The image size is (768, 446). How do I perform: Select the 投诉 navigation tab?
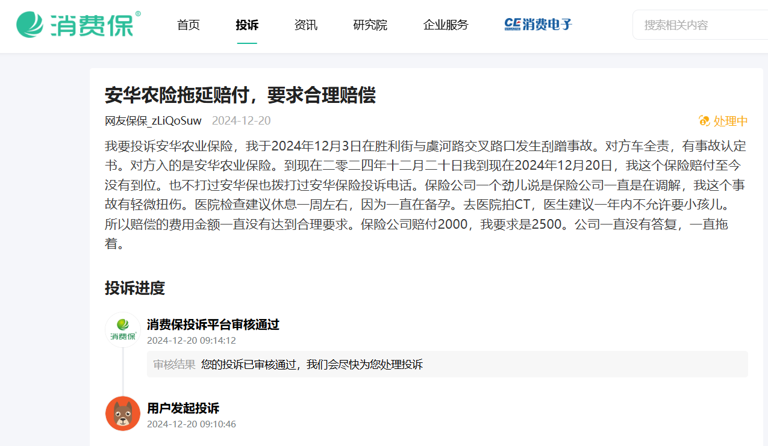click(247, 25)
